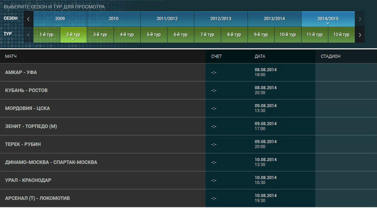Select the 2011/2012 season tab
This screenshot has width=377, height=208.
167,19
